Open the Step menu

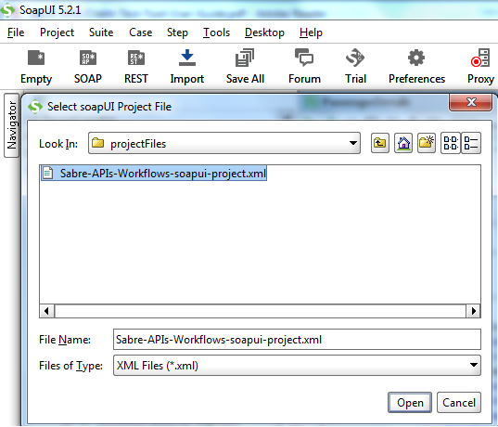[x=177, y=32]
